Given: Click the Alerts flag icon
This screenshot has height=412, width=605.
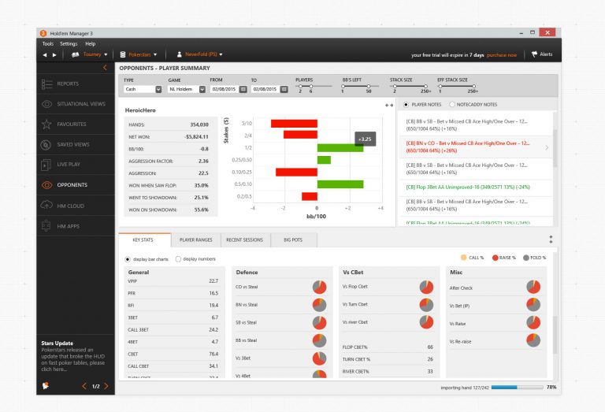Looking at the screenshot, I should [x=534, y=54].
